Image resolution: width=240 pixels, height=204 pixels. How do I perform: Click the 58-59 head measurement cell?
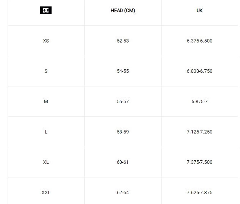click(x=123, y=132)
